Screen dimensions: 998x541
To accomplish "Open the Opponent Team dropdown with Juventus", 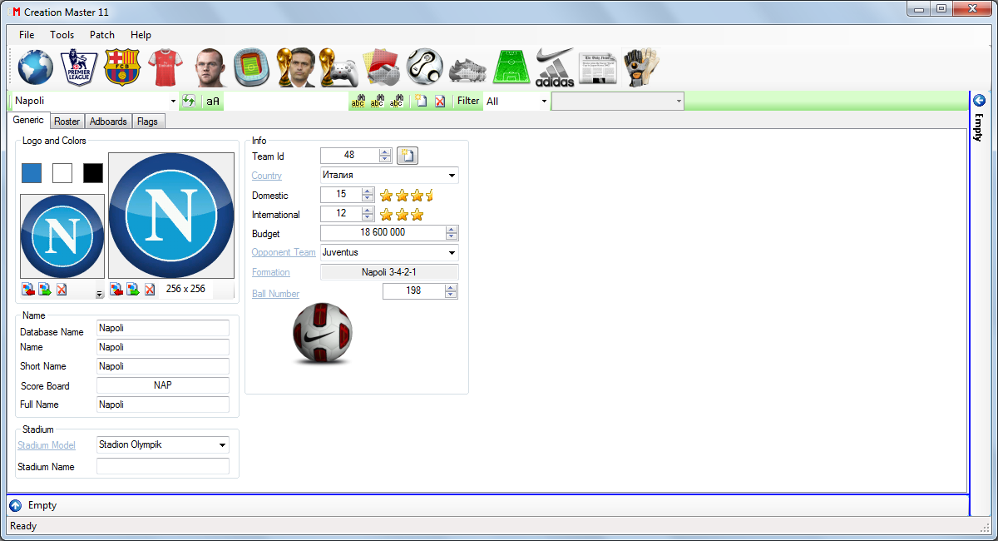I will pyautogui.click(x=452, y=252).
